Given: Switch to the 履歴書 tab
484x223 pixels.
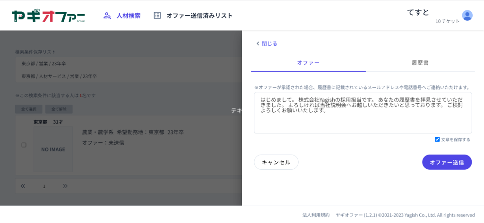Looking at the screenshot, I should 420,63.
